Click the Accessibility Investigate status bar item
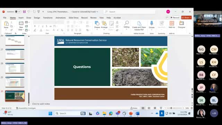 tap(26, 108)
